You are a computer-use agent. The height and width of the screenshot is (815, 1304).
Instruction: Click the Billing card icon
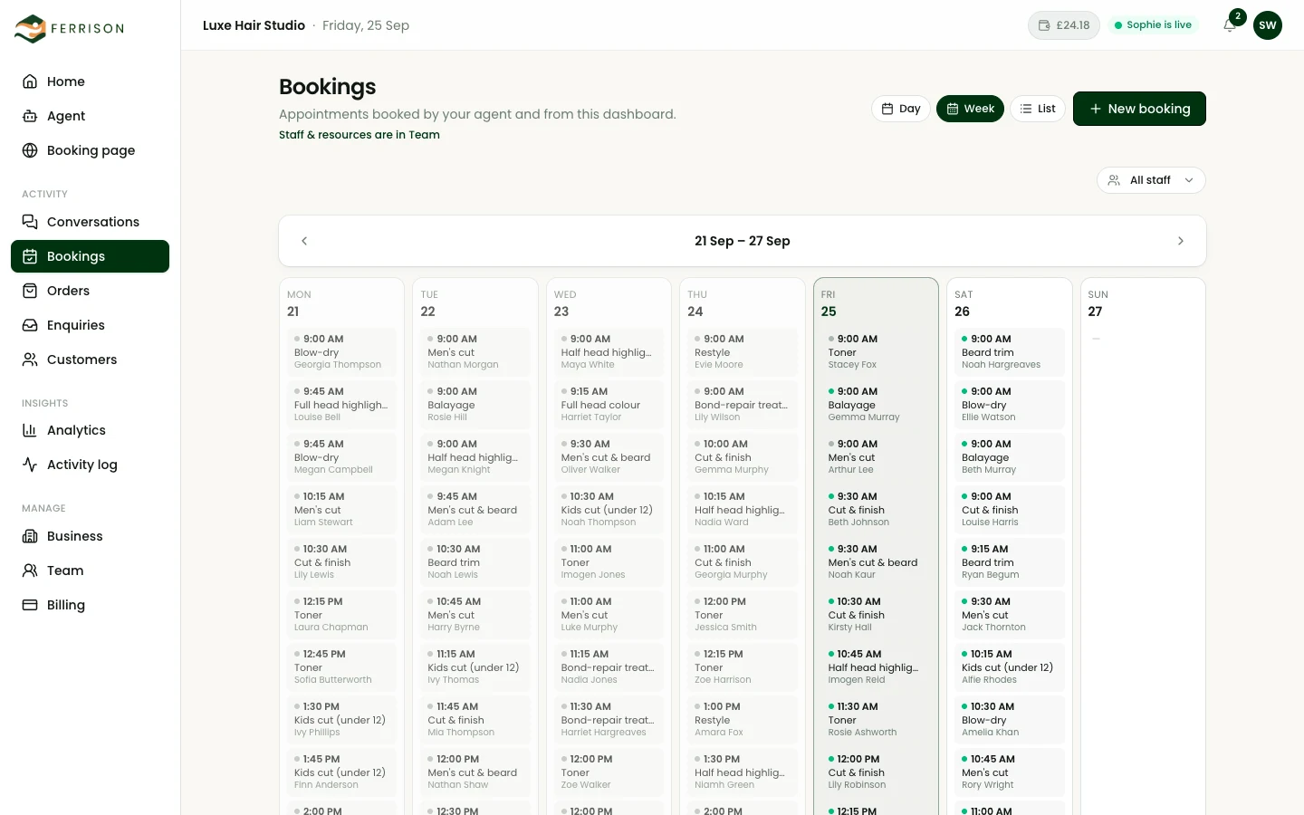[30, 605]
